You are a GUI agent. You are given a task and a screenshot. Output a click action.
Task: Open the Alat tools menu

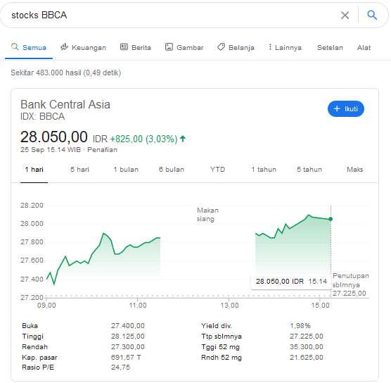[x=364, y=47]
